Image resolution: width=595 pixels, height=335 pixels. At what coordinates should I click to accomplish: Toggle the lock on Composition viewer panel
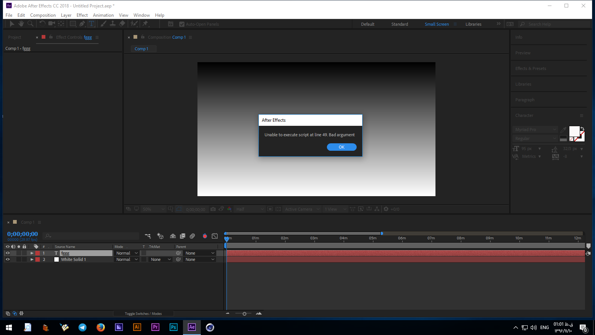pos(143,37)
